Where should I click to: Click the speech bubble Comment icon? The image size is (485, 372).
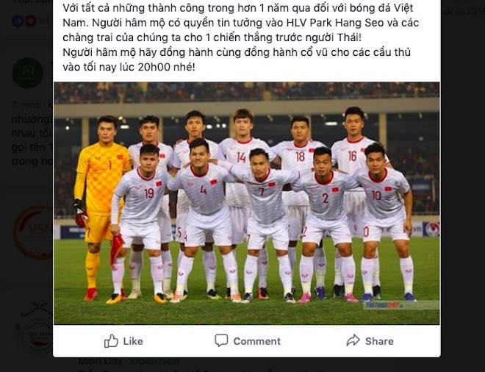pos(221,340)
